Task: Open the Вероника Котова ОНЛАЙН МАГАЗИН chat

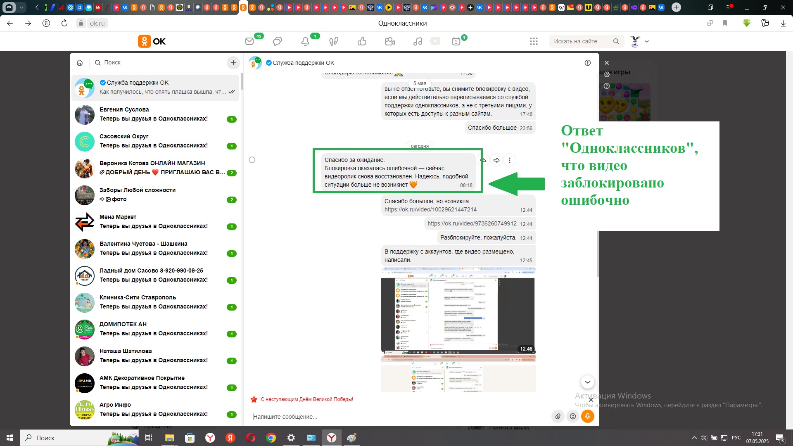Action: click(x=155, y=168)
